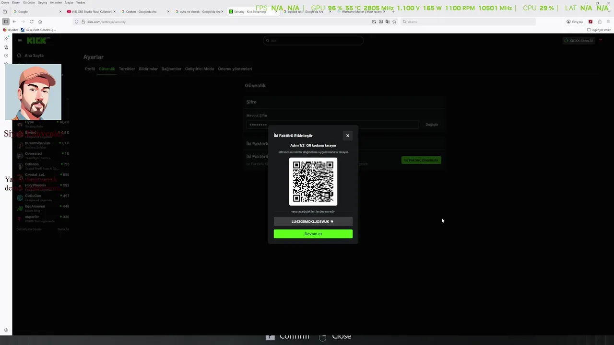Click the browser forward arrow

tap(23, 22)
